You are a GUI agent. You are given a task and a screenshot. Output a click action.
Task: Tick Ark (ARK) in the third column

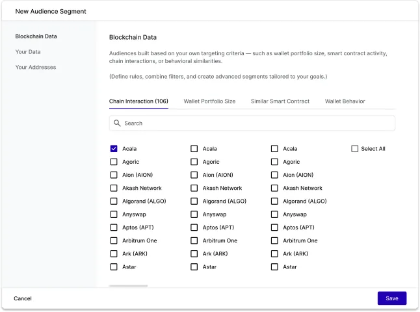click(274, 253)
